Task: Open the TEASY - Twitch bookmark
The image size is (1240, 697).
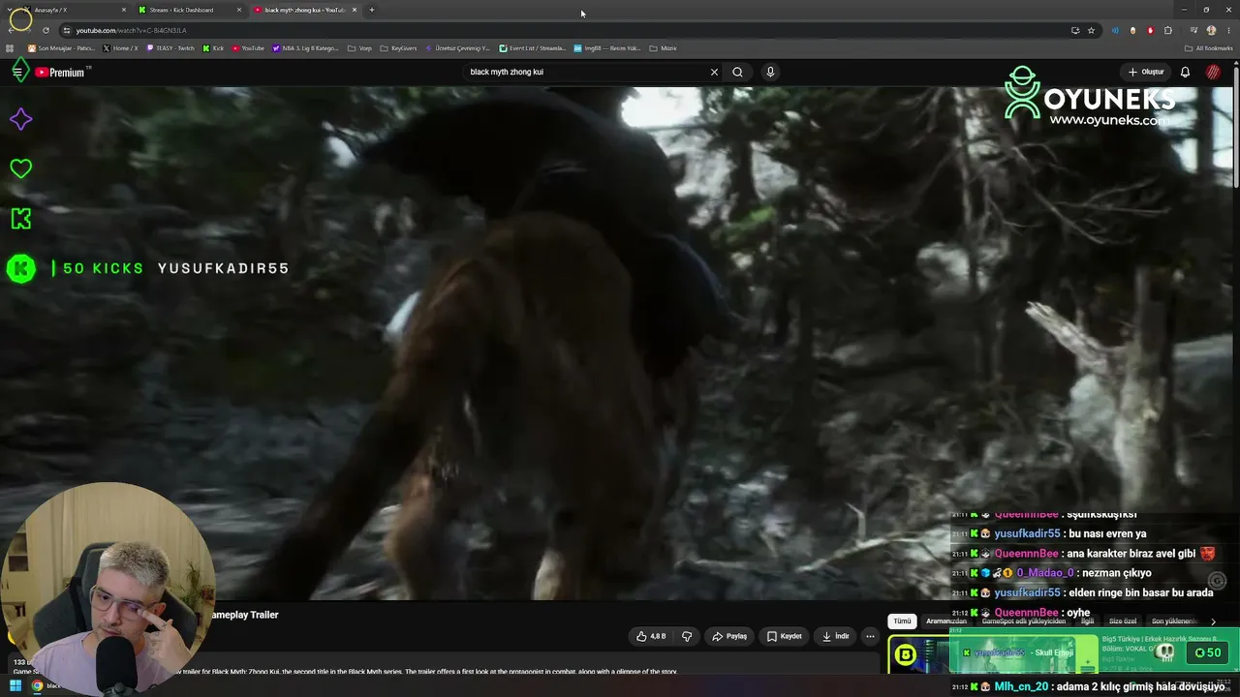Action: click(x=170, y=48)
